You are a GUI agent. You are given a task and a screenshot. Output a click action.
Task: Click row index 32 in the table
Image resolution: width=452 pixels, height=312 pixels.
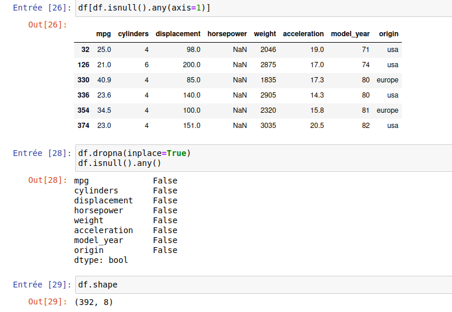click(85, 50)
